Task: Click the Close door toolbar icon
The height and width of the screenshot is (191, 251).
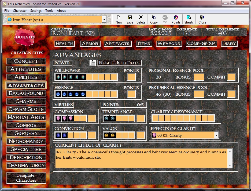Action: 202,20
